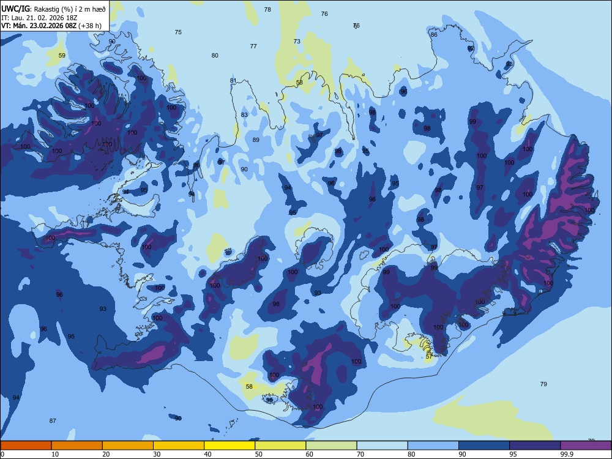
Task: Click the map value '83'
Action: click(x=244, y=115)
